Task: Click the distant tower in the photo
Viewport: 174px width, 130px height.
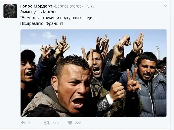Action: (x=158, y=52)
